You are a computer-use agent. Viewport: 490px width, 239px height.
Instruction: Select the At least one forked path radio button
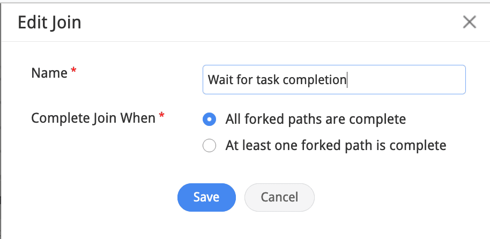210,145
